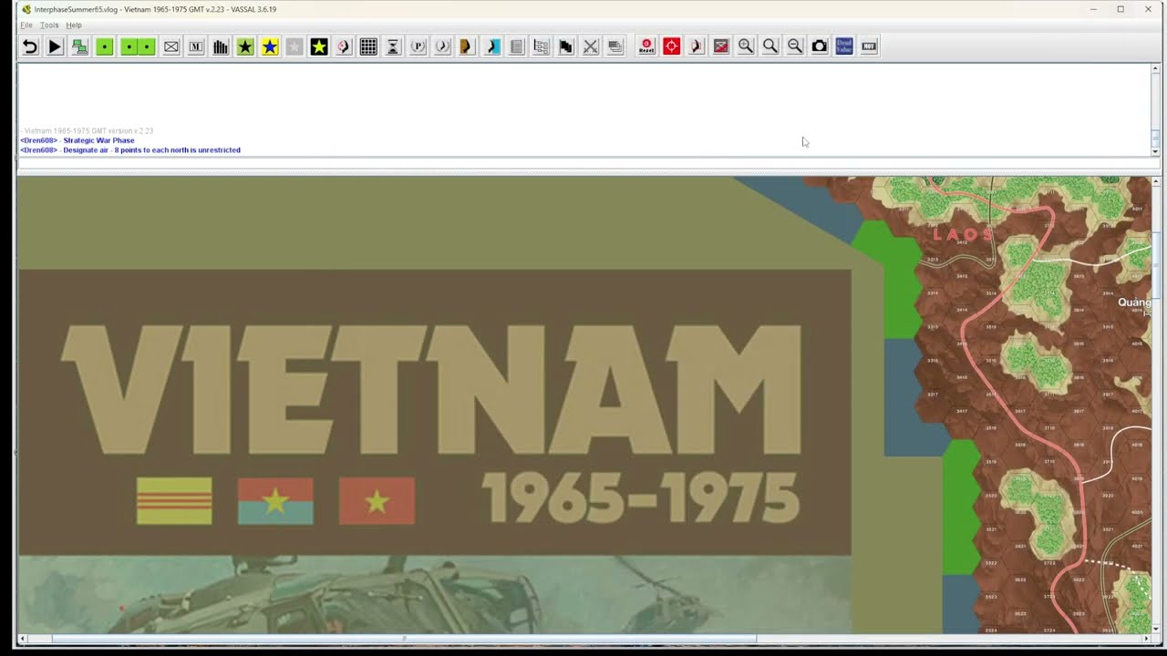Click the connect-to-server computers icon
The image size is (1167, 656).
[x=79, y=46]
